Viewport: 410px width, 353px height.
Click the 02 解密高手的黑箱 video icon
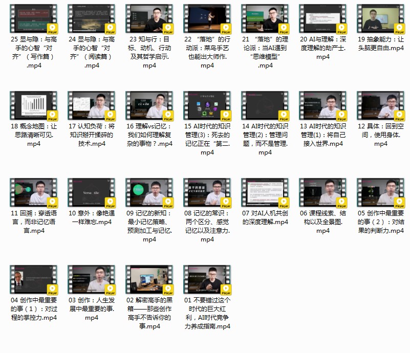[x=149, y=280]
